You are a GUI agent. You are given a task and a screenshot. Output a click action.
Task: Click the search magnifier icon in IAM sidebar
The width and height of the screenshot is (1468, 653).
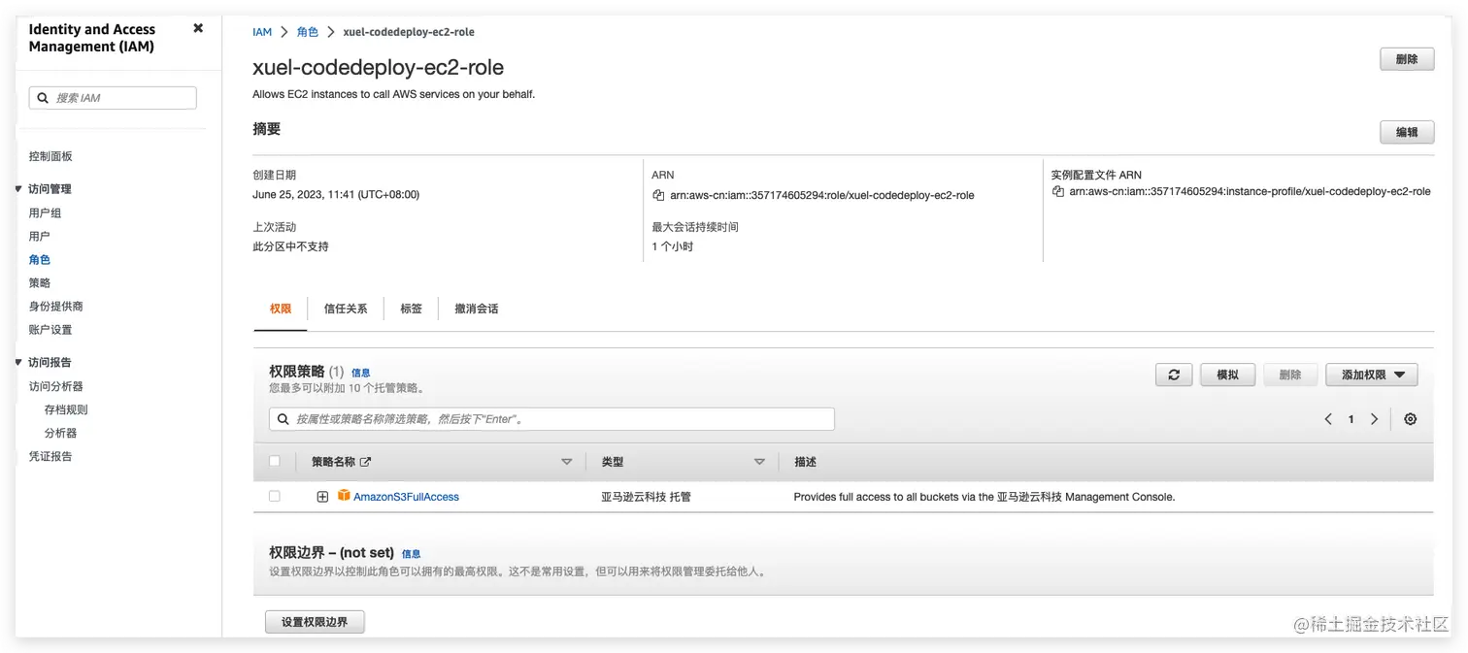(43, 98)
